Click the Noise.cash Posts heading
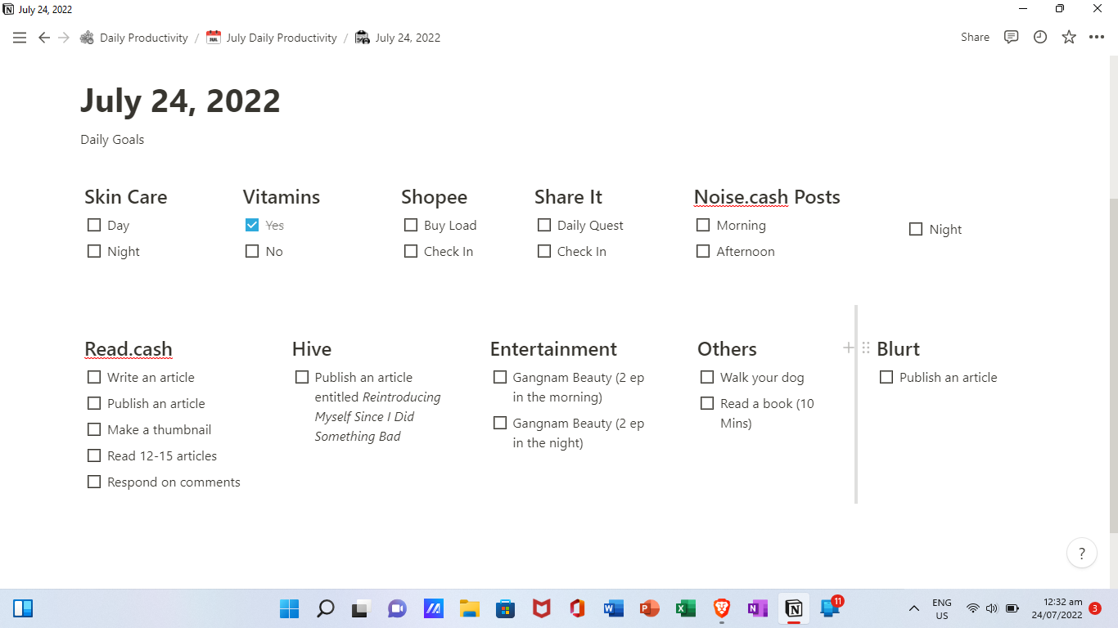 tap(767, 197)
